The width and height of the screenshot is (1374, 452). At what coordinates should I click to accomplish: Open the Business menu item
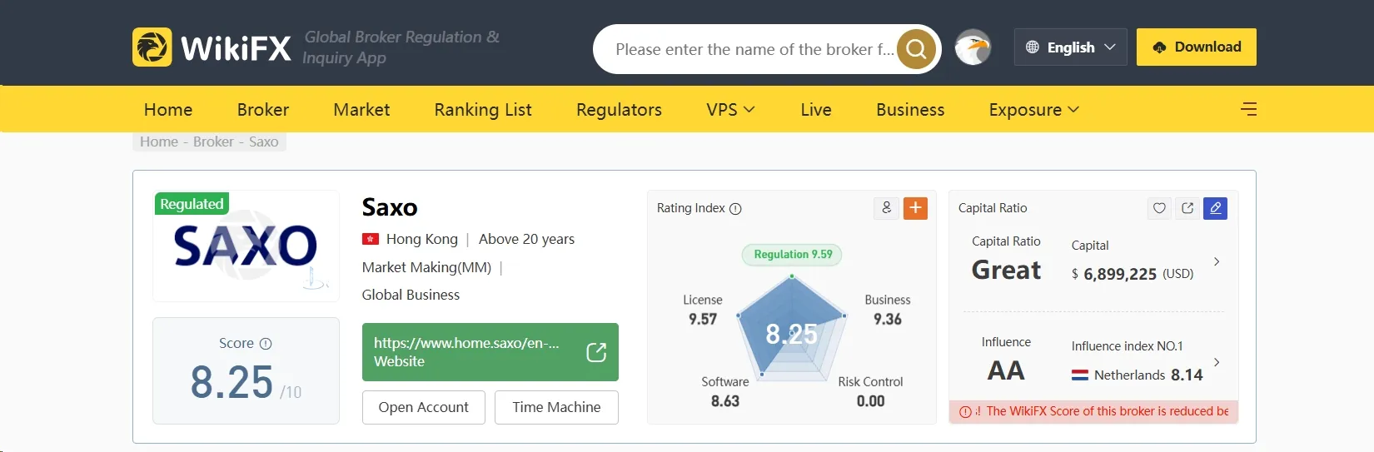click(910, 110)
